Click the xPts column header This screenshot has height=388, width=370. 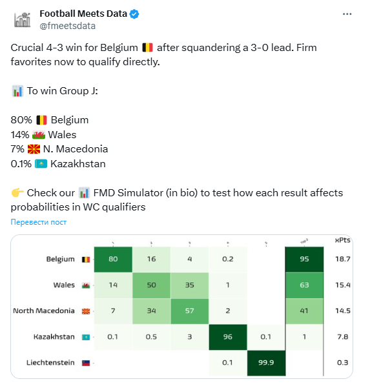(342, 240)
